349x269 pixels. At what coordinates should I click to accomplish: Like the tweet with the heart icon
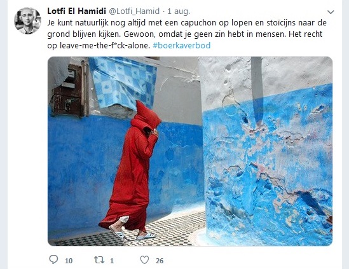coord(144,259)
